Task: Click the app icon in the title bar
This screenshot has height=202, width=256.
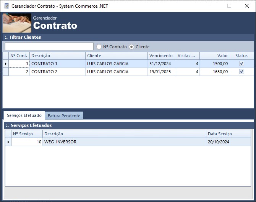Action: pos(6,6)
